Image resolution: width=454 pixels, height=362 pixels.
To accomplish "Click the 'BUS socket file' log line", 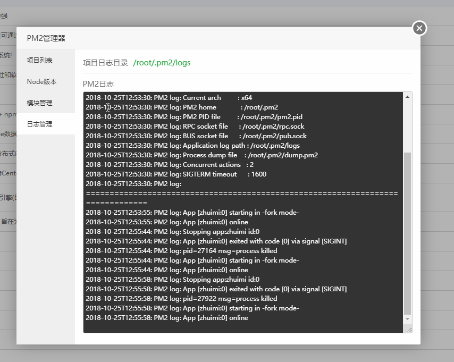I will coord(196,136).
